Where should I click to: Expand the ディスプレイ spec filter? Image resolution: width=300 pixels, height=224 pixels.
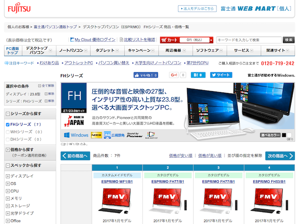tap(7, 176)
